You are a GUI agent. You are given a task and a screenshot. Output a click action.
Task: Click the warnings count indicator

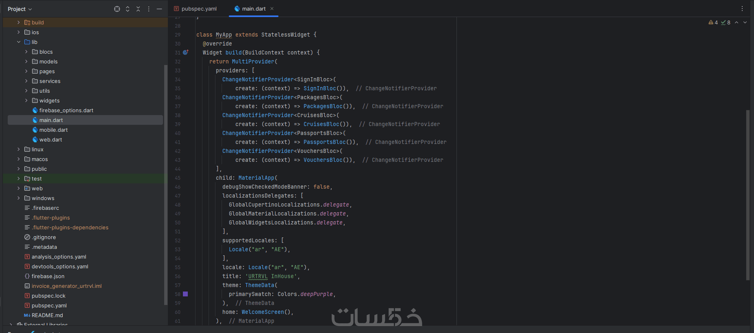point(713,22)
